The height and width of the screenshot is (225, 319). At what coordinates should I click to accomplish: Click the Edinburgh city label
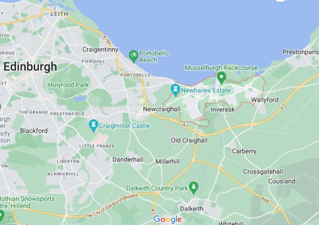coord(30,67)
